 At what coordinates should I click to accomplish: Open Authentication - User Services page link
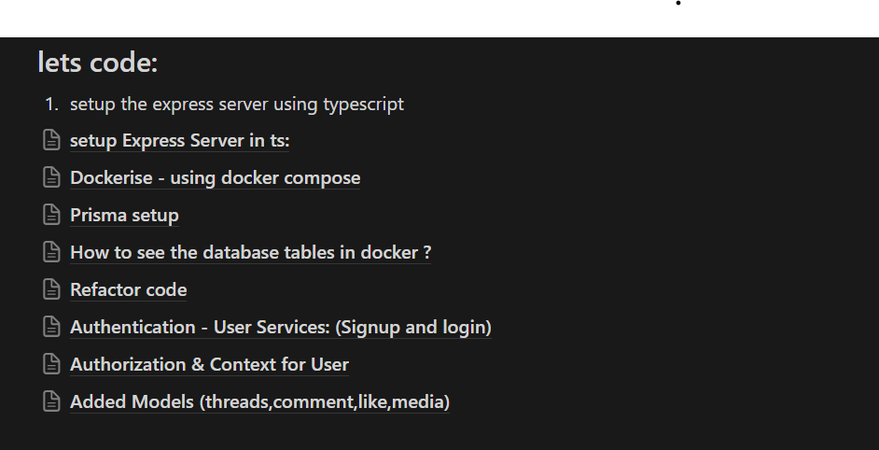[280, 328]
